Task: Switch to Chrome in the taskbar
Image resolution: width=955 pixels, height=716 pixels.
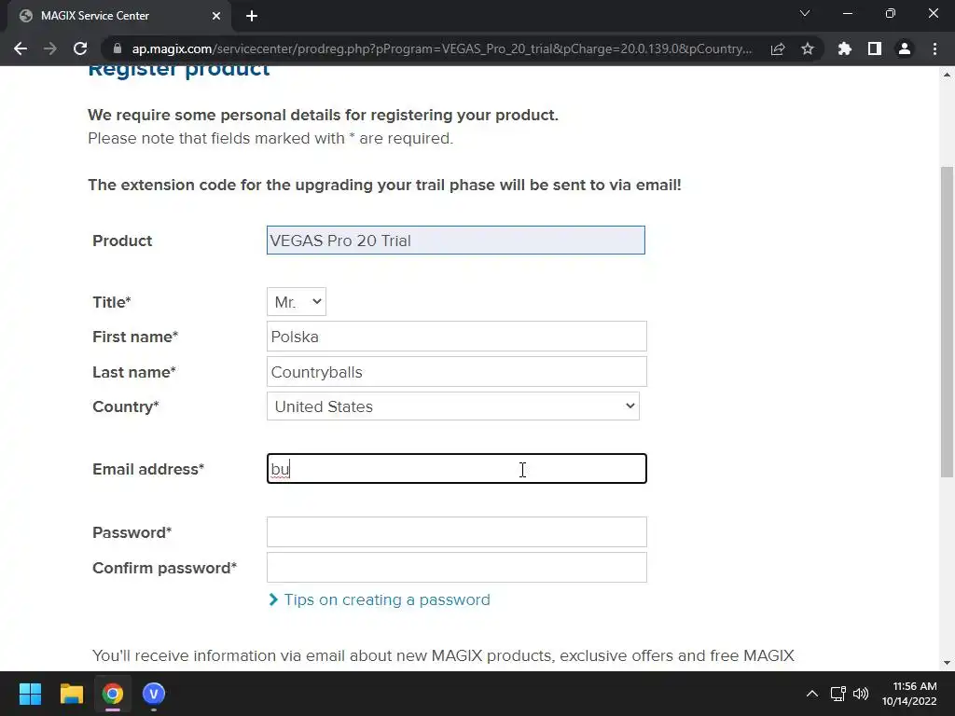Action: pos(113,694)
